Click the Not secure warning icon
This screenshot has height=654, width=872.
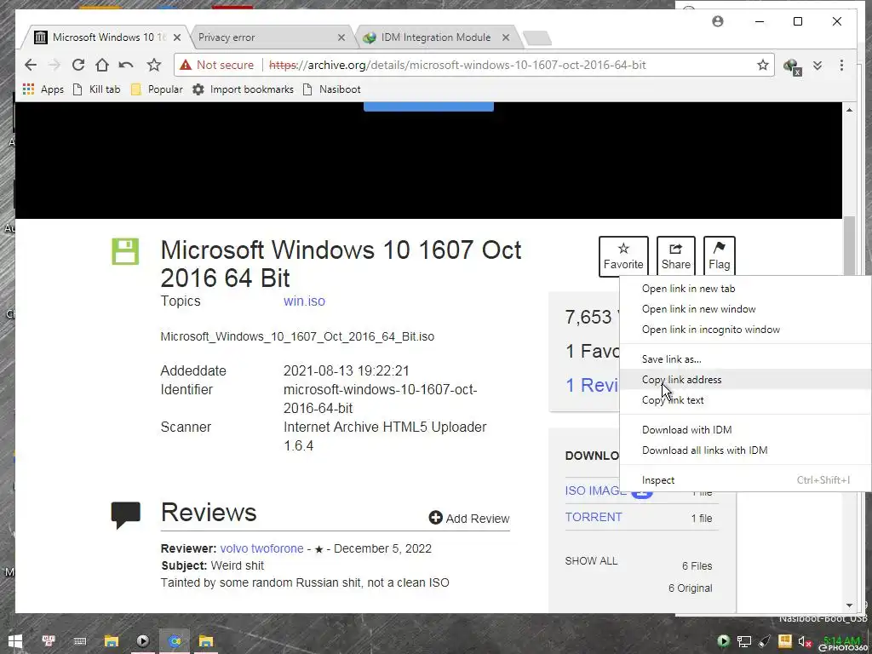186,65
